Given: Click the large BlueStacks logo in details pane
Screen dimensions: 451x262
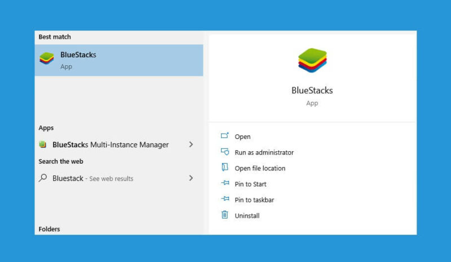Looking at the screenshot, I should pos(312,60).
